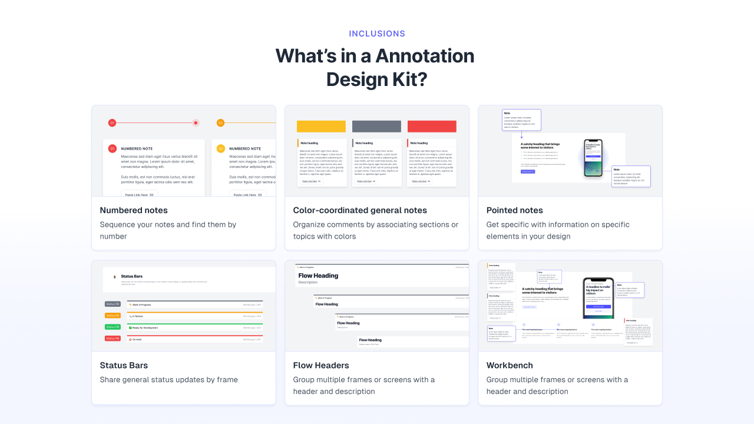This screenshot has width=754, height=424.
Task: Click the yellow 02 circle marker on the timeline
Action: pyautogui.click(x=221, y=122)
